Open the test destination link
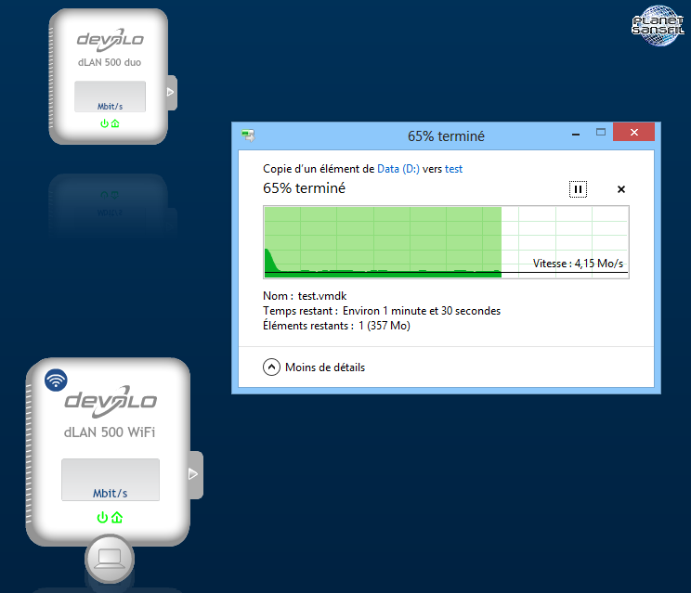 [453, 169]
